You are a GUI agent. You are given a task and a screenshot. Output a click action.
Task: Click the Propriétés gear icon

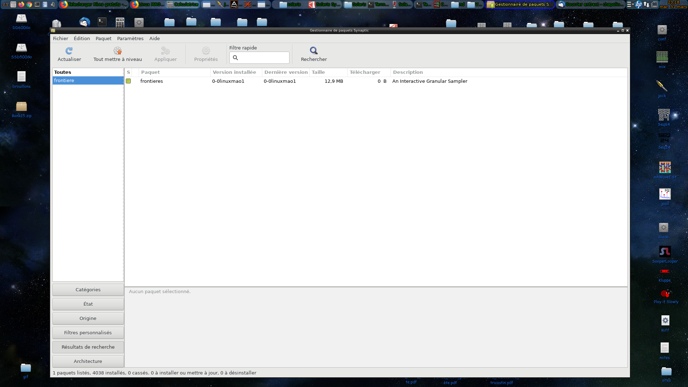[x=206, y=51]
